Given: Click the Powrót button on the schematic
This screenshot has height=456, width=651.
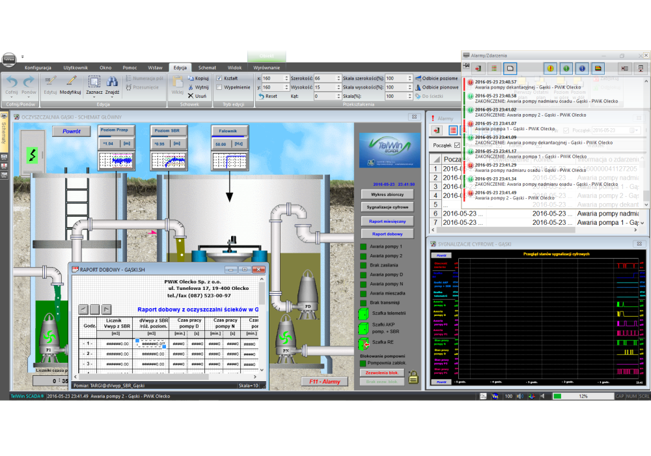Looking at the screenshot, I should pyautogui.click(x=72, y=131).
